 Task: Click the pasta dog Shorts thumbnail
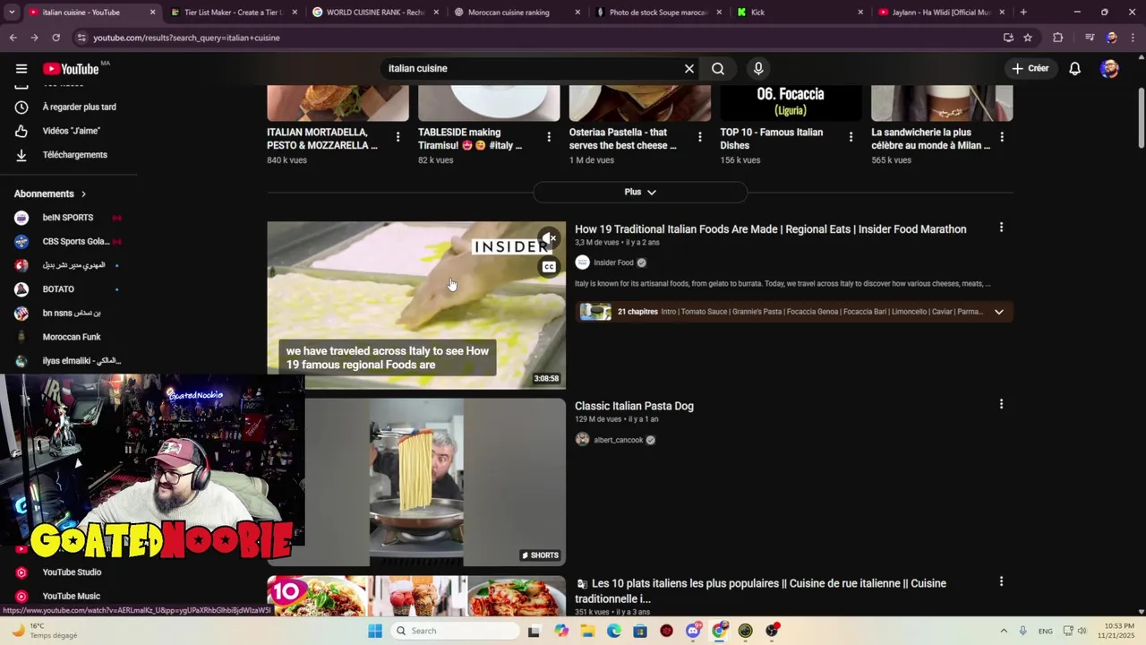(x=416, y=482)
